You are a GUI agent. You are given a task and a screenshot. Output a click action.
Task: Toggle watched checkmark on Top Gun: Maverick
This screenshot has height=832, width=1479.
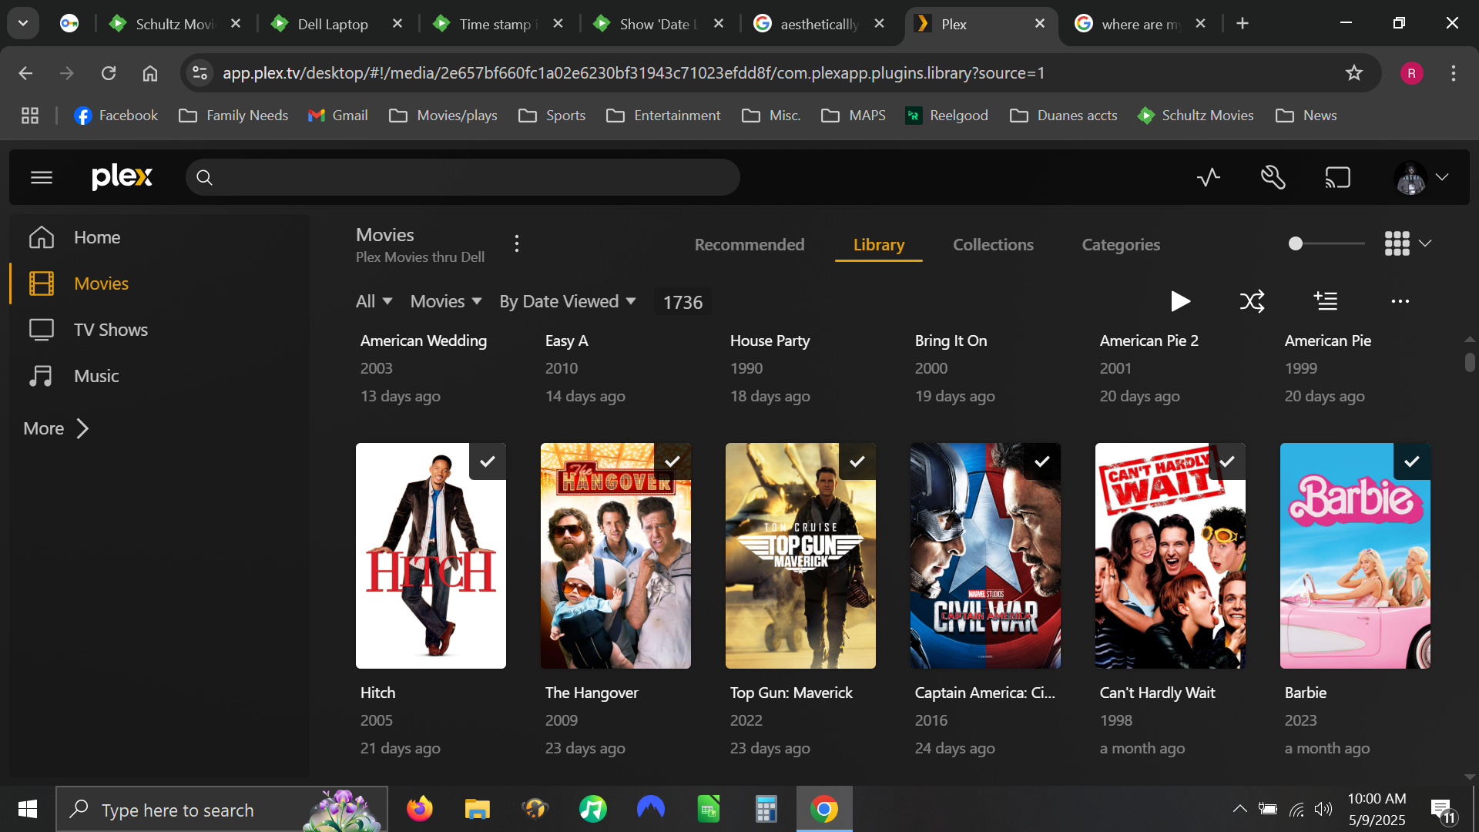857,461
